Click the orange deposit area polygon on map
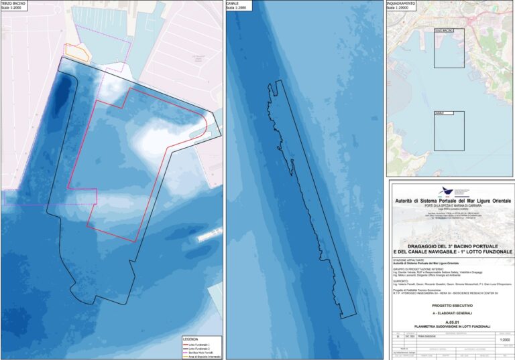 76,52
